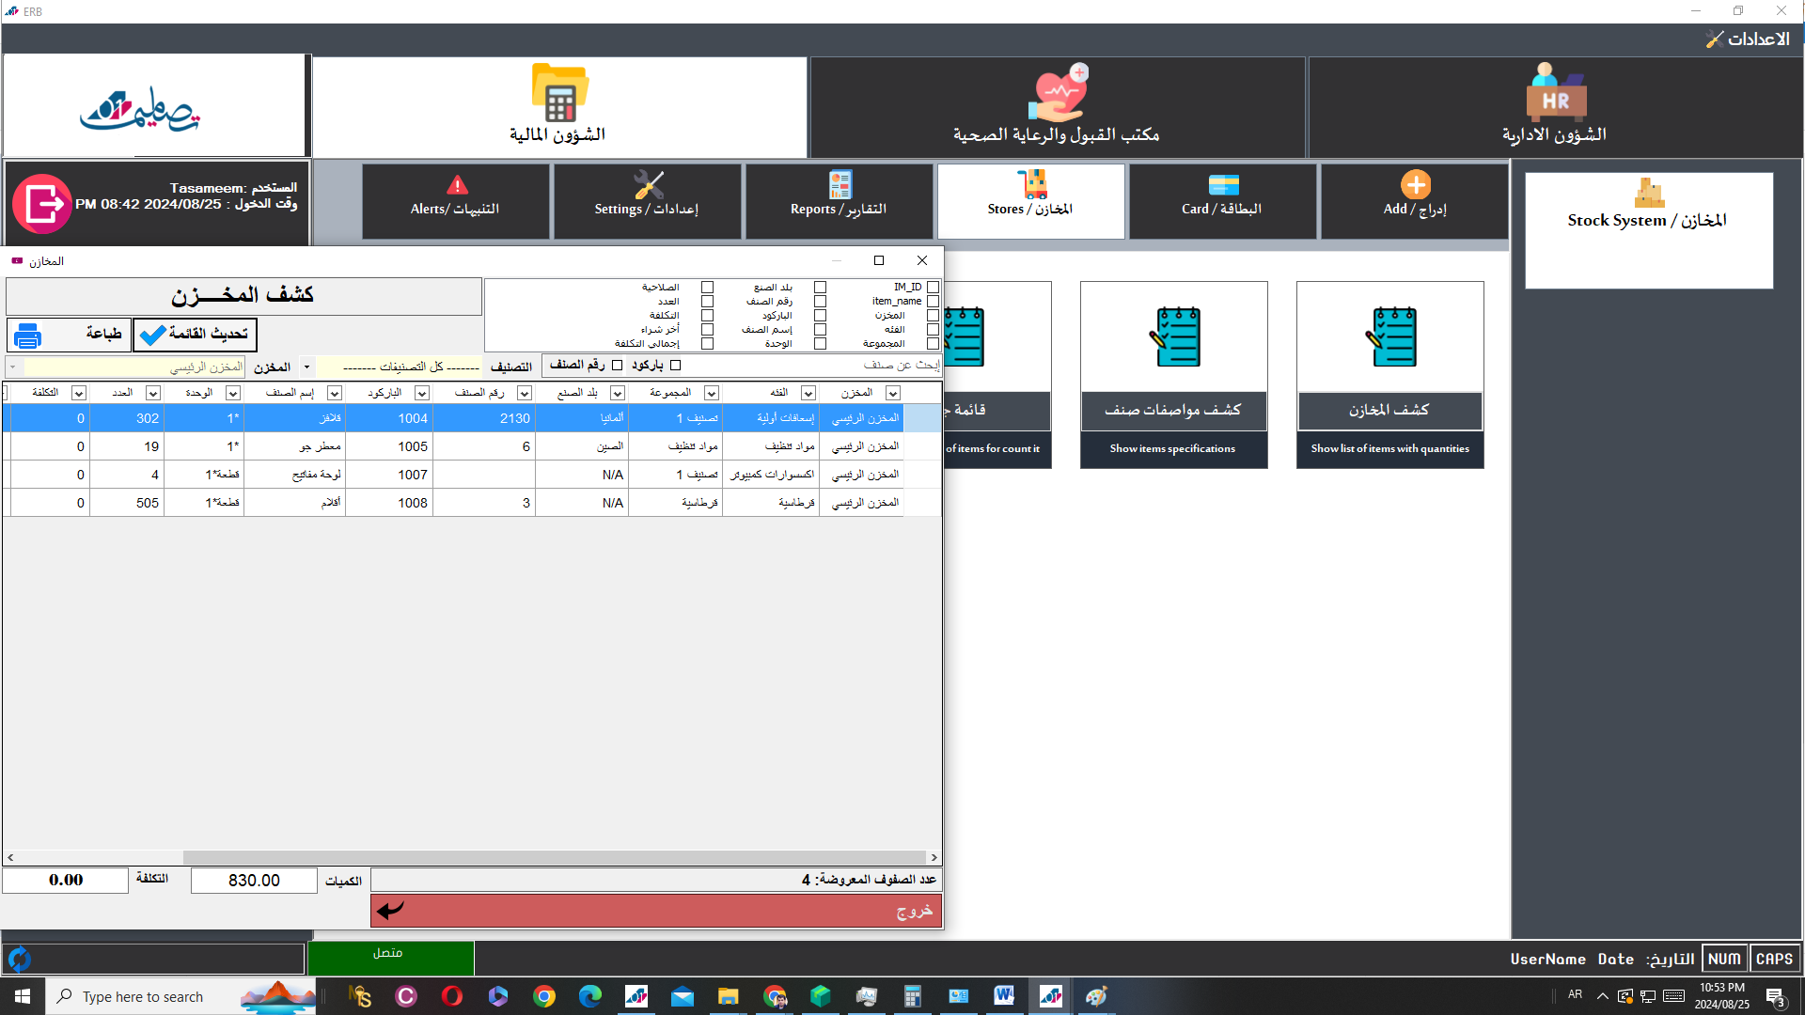Viewport: 1805px width, 1015px height.
Task: Toggle the المخزن column checkbox
Action: click(933, 316)
